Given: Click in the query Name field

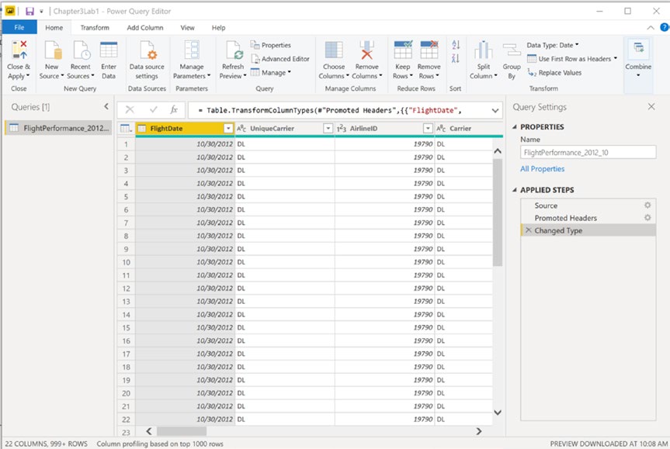Looking at the screenshot, I should coord(588,152).
